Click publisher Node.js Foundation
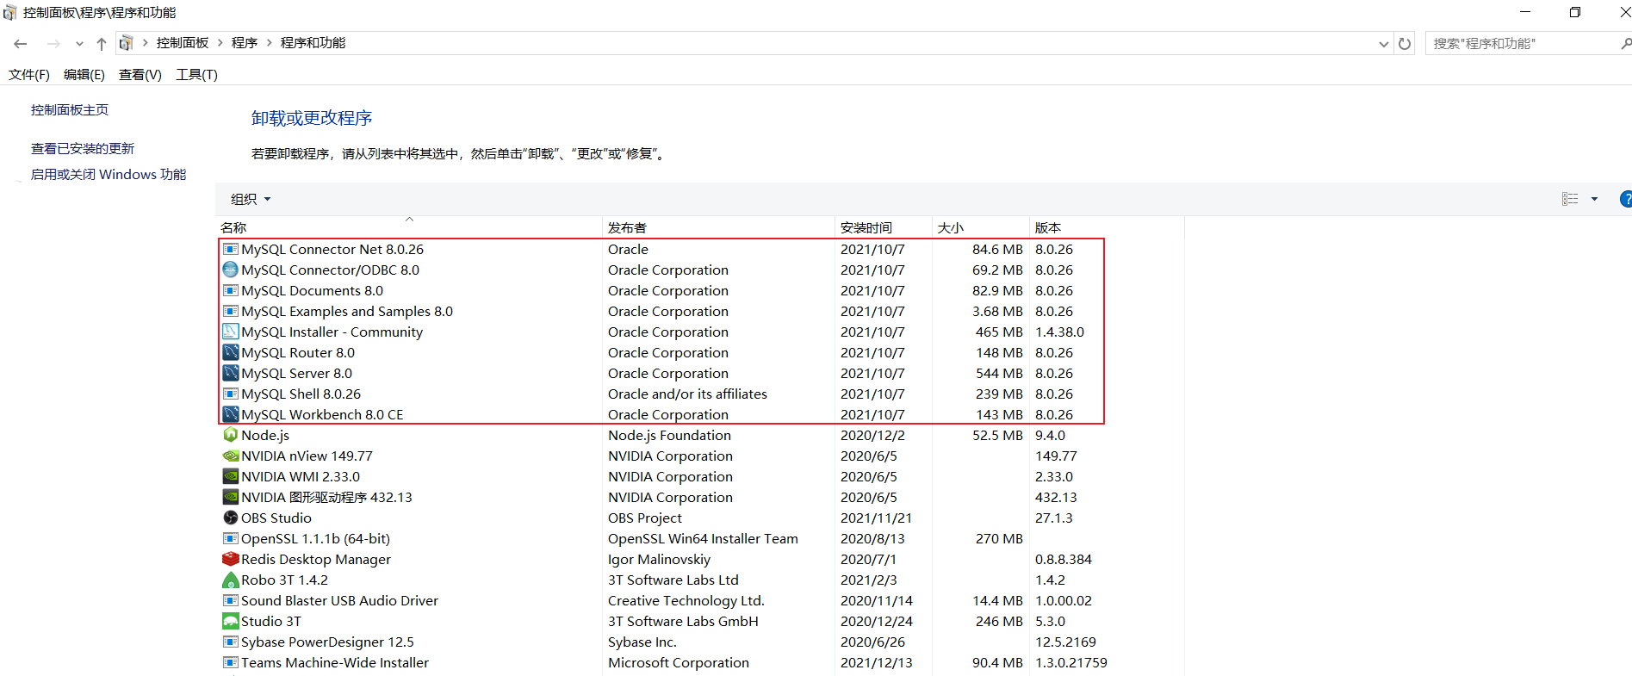Screen dimensions: 1632x676 click(669, 435)
